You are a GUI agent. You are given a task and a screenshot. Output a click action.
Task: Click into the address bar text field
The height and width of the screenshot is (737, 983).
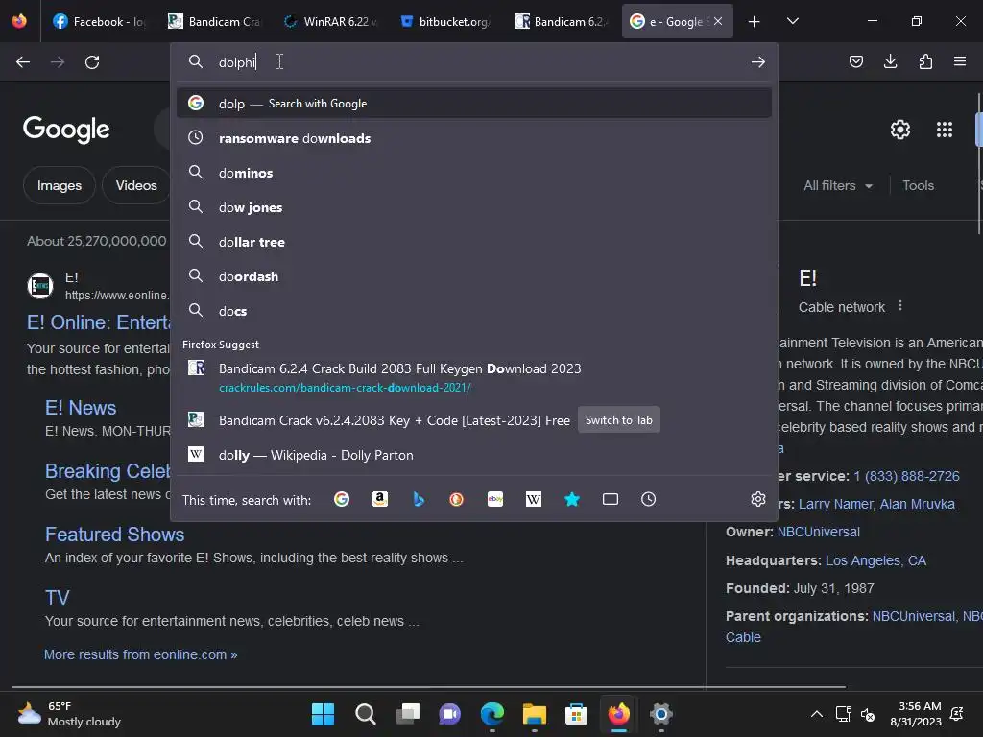pos(473,62)
